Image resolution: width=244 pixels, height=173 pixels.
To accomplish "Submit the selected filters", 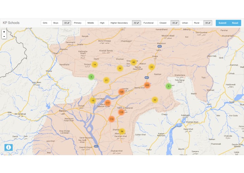I will click(222, 23).
